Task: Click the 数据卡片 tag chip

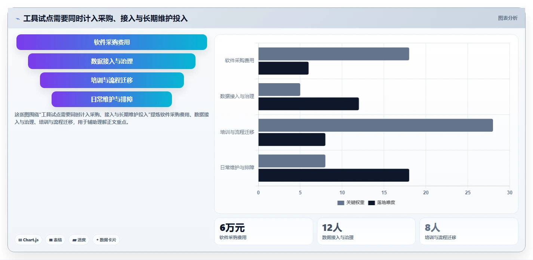Action: click(106, 240)
